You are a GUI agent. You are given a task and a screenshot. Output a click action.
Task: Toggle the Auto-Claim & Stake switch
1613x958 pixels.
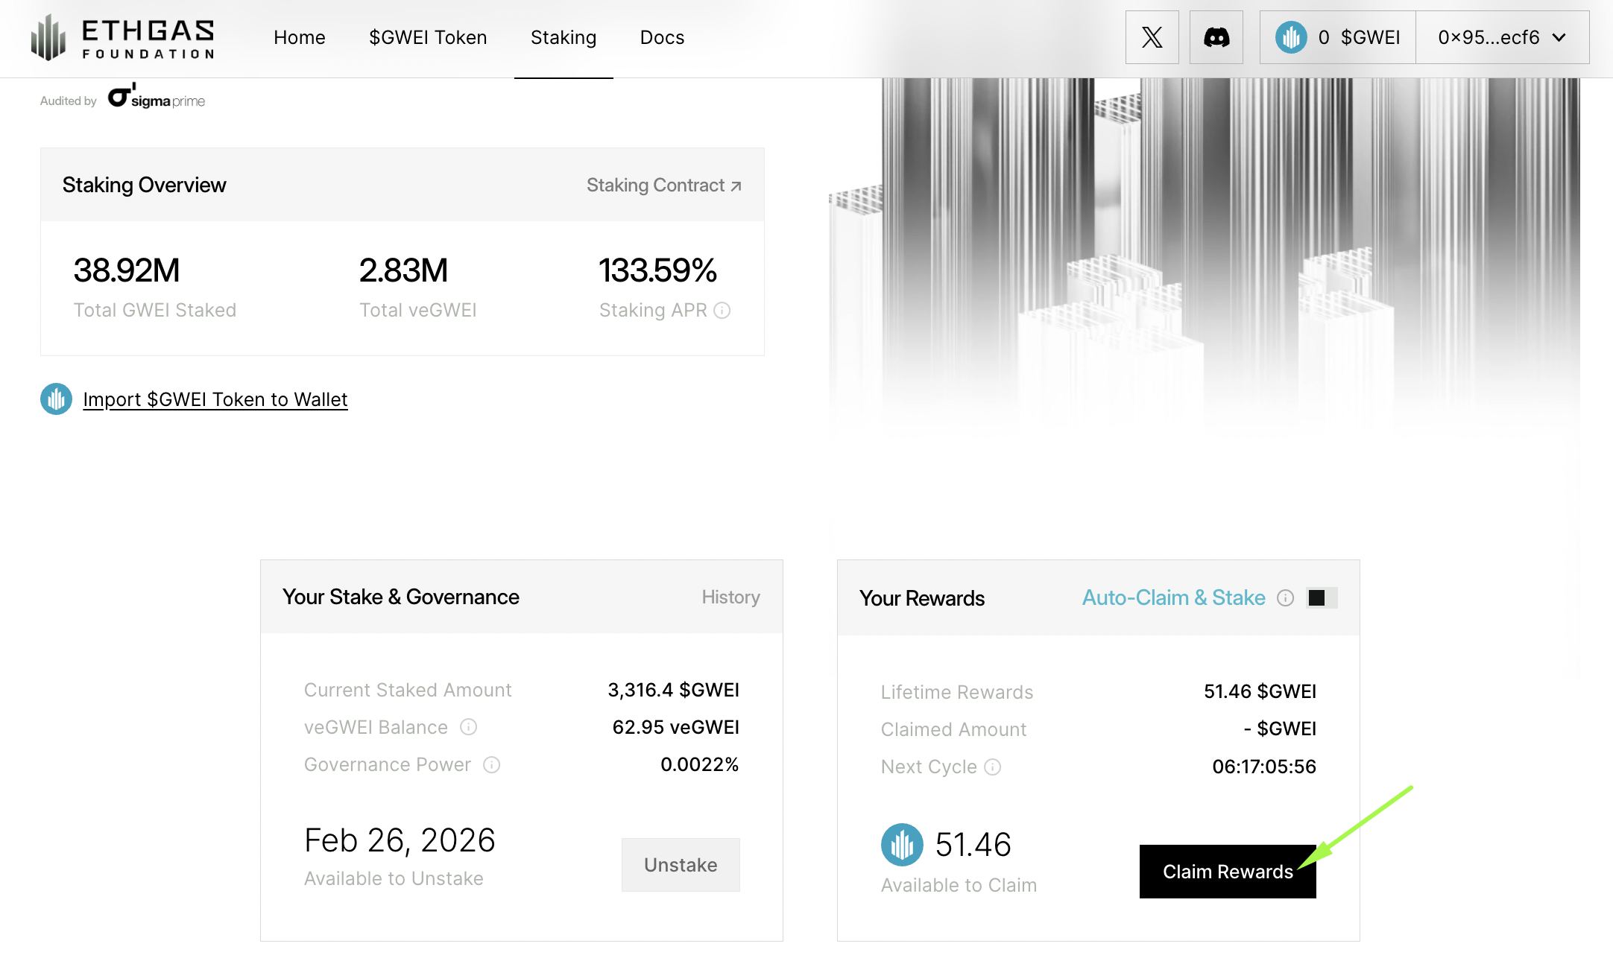point(1321,598)
